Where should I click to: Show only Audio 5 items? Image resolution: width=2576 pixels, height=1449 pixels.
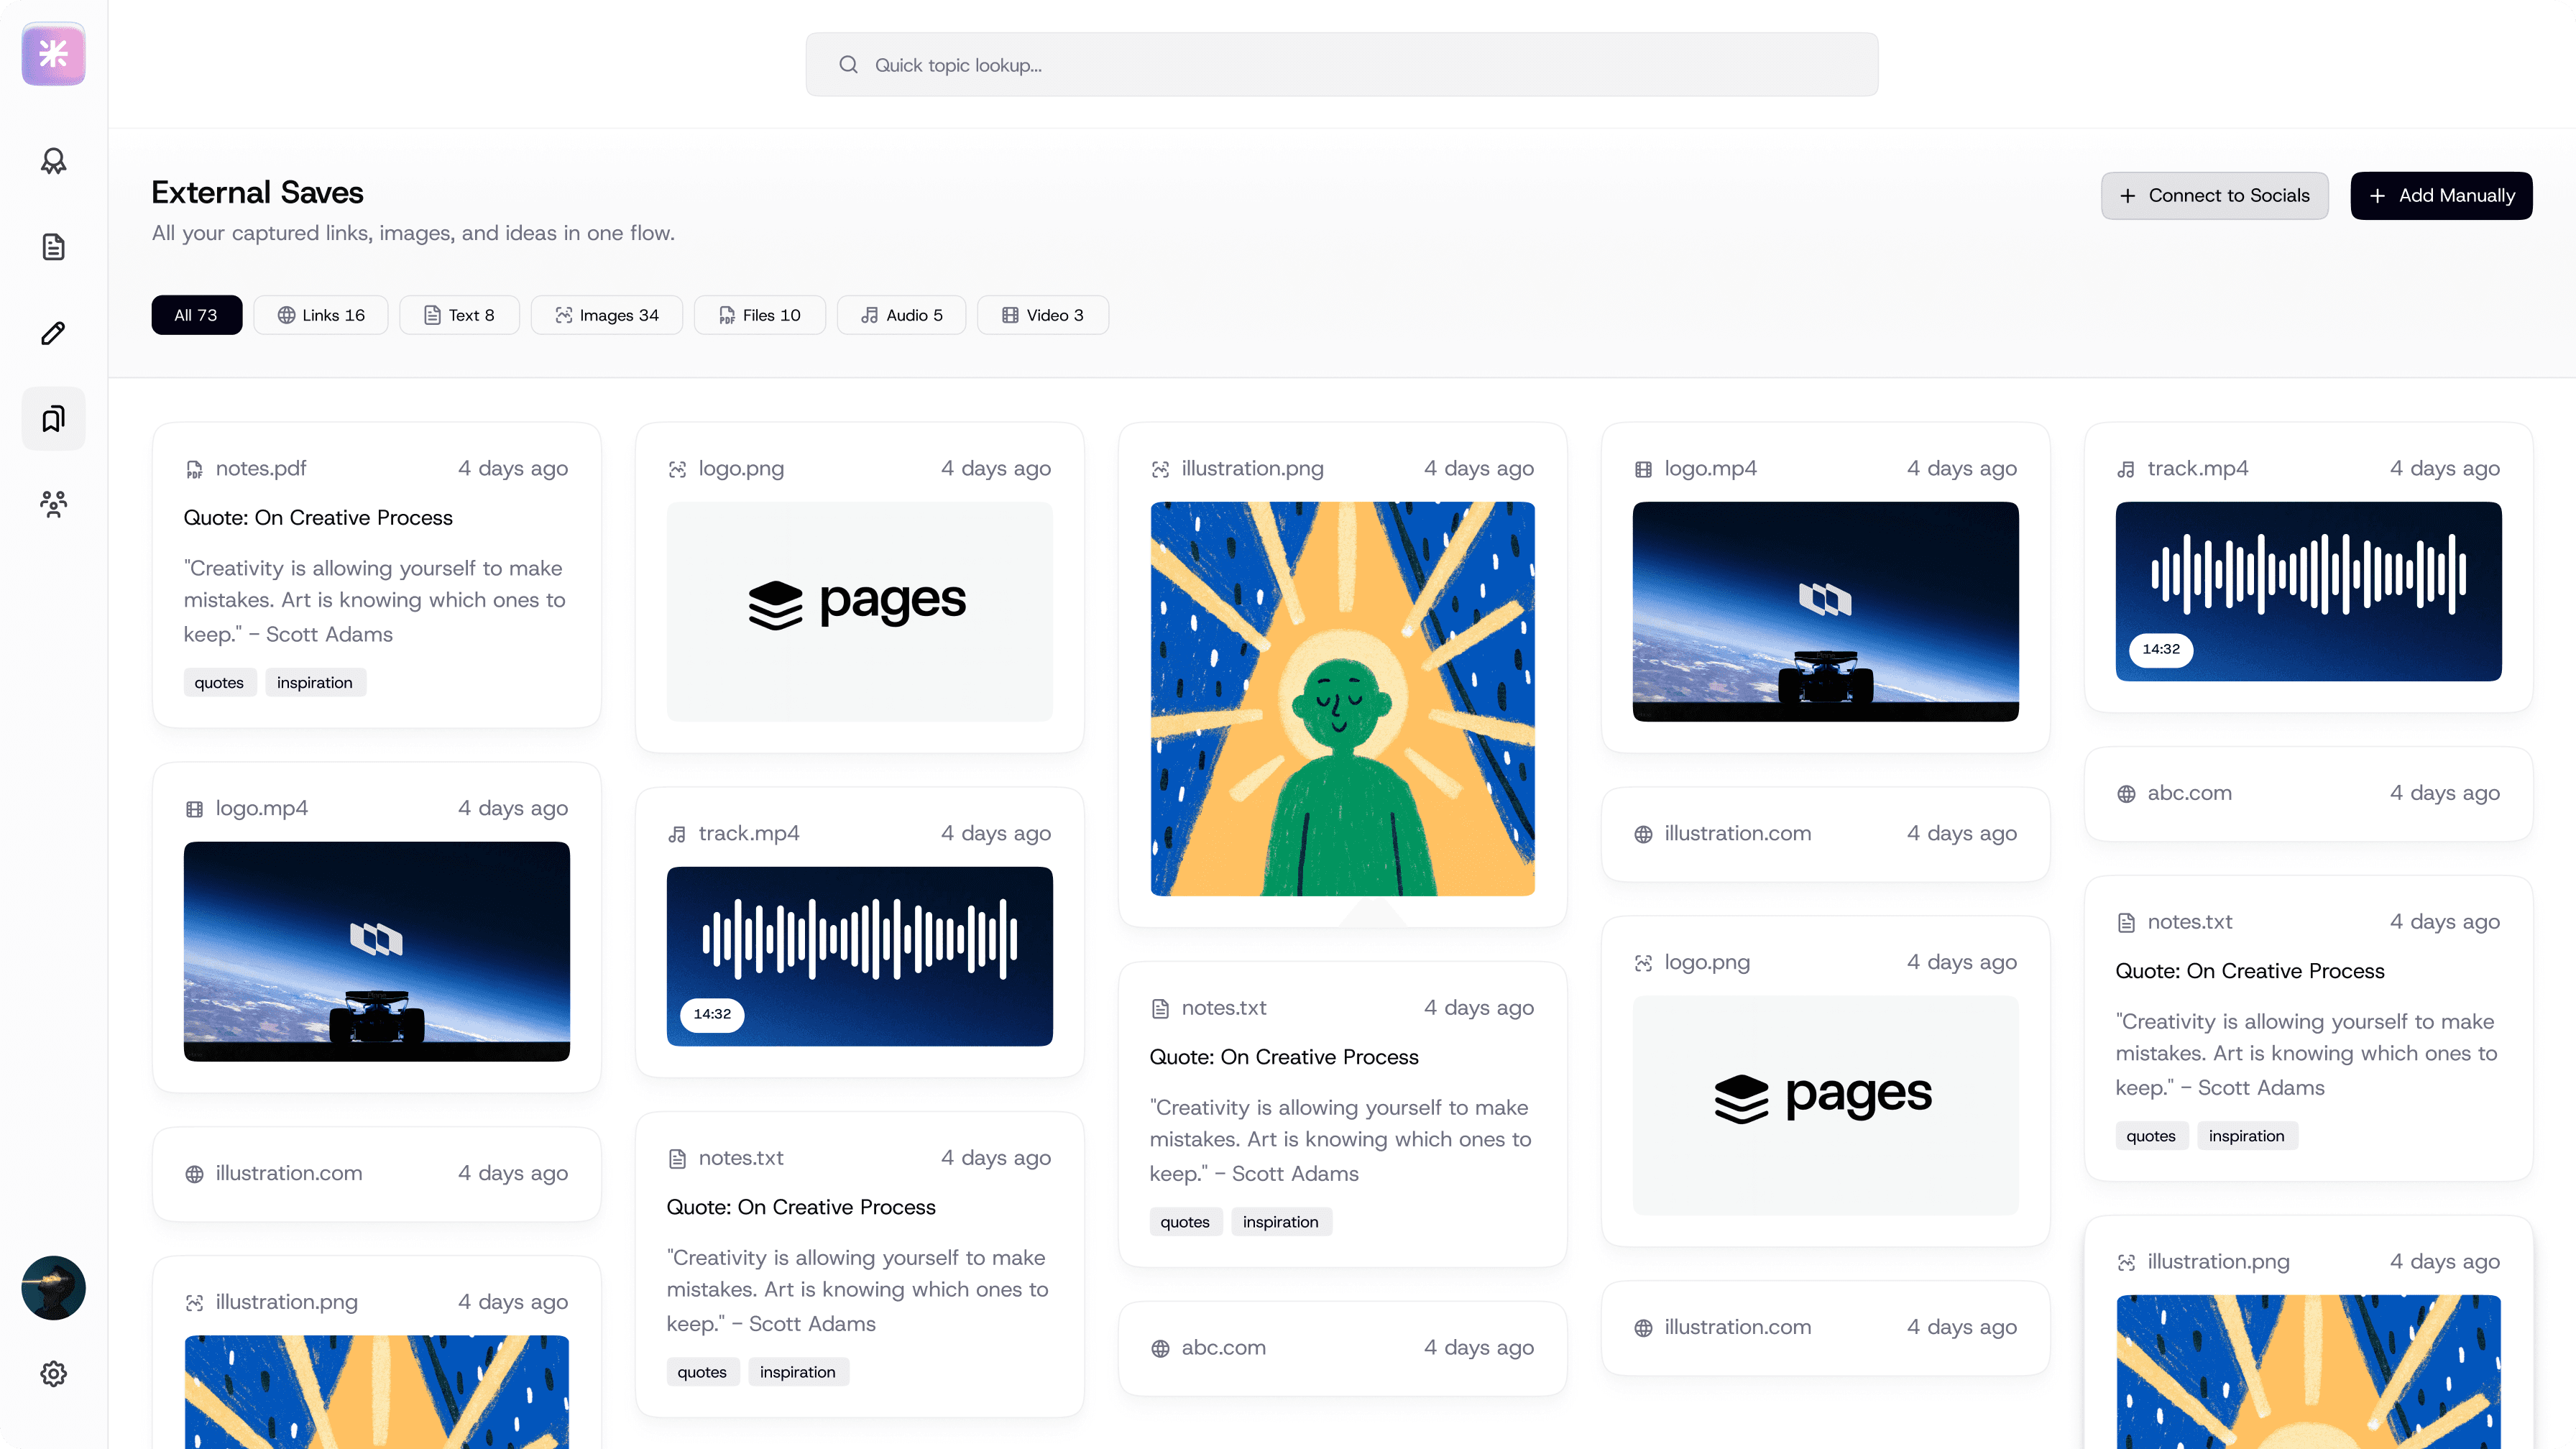tap(901, 315)
